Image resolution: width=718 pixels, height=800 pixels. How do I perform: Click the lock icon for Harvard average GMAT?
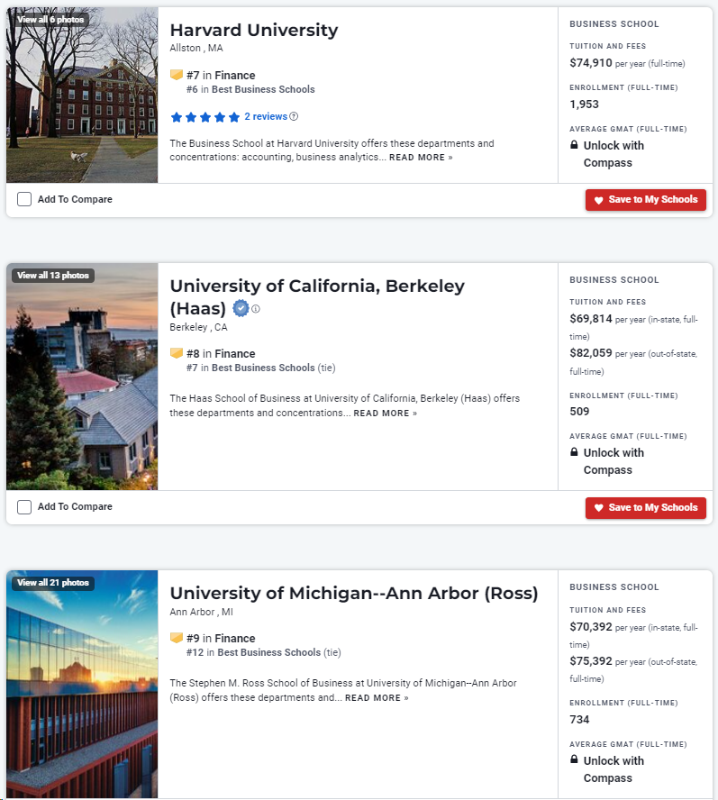pos(574,145)
